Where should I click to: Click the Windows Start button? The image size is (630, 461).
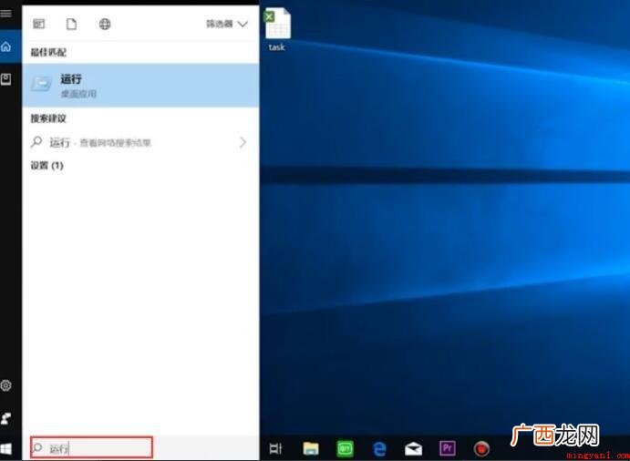pos(6,448)
